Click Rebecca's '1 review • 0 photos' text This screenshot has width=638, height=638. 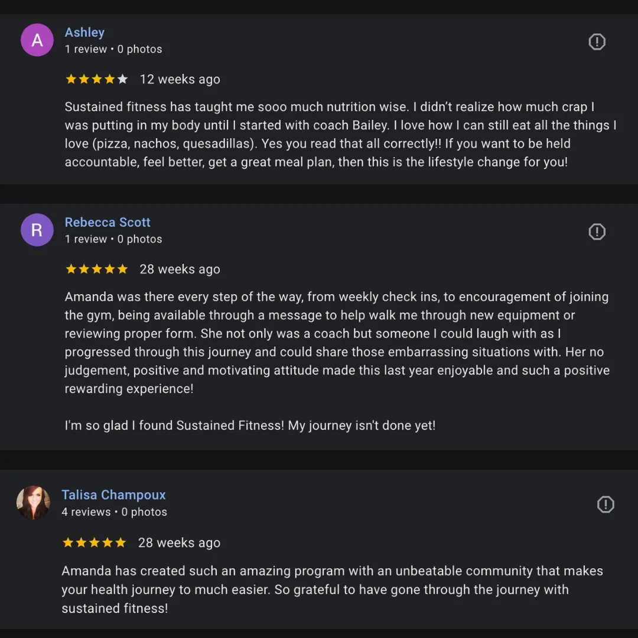point(113,239)
